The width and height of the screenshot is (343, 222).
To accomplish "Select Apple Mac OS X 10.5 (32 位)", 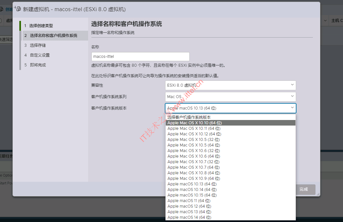I will click(230, 140).
